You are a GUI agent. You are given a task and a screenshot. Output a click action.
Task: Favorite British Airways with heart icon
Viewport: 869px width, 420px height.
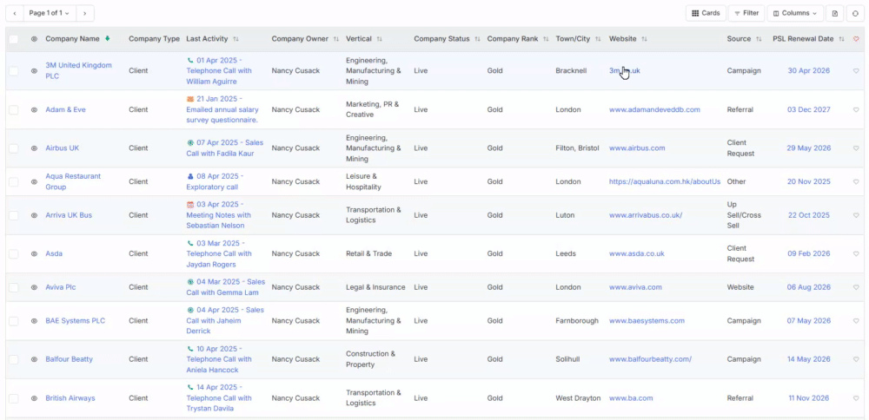click(x=856, y=397)
